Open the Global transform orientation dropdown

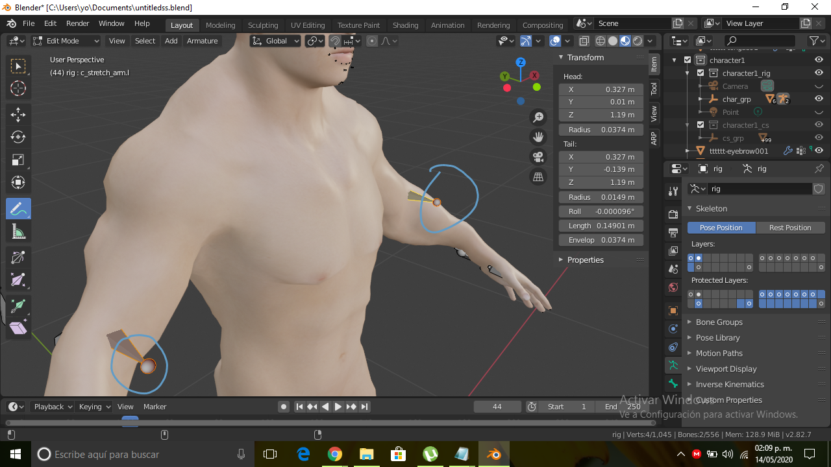276,41
